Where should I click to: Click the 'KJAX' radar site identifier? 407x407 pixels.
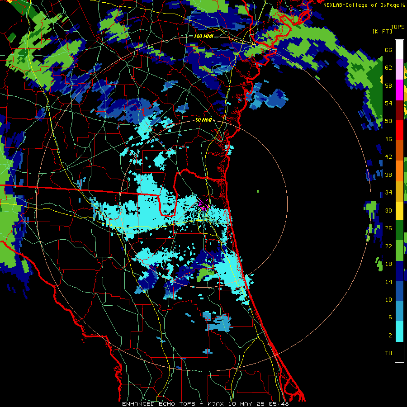215,404
